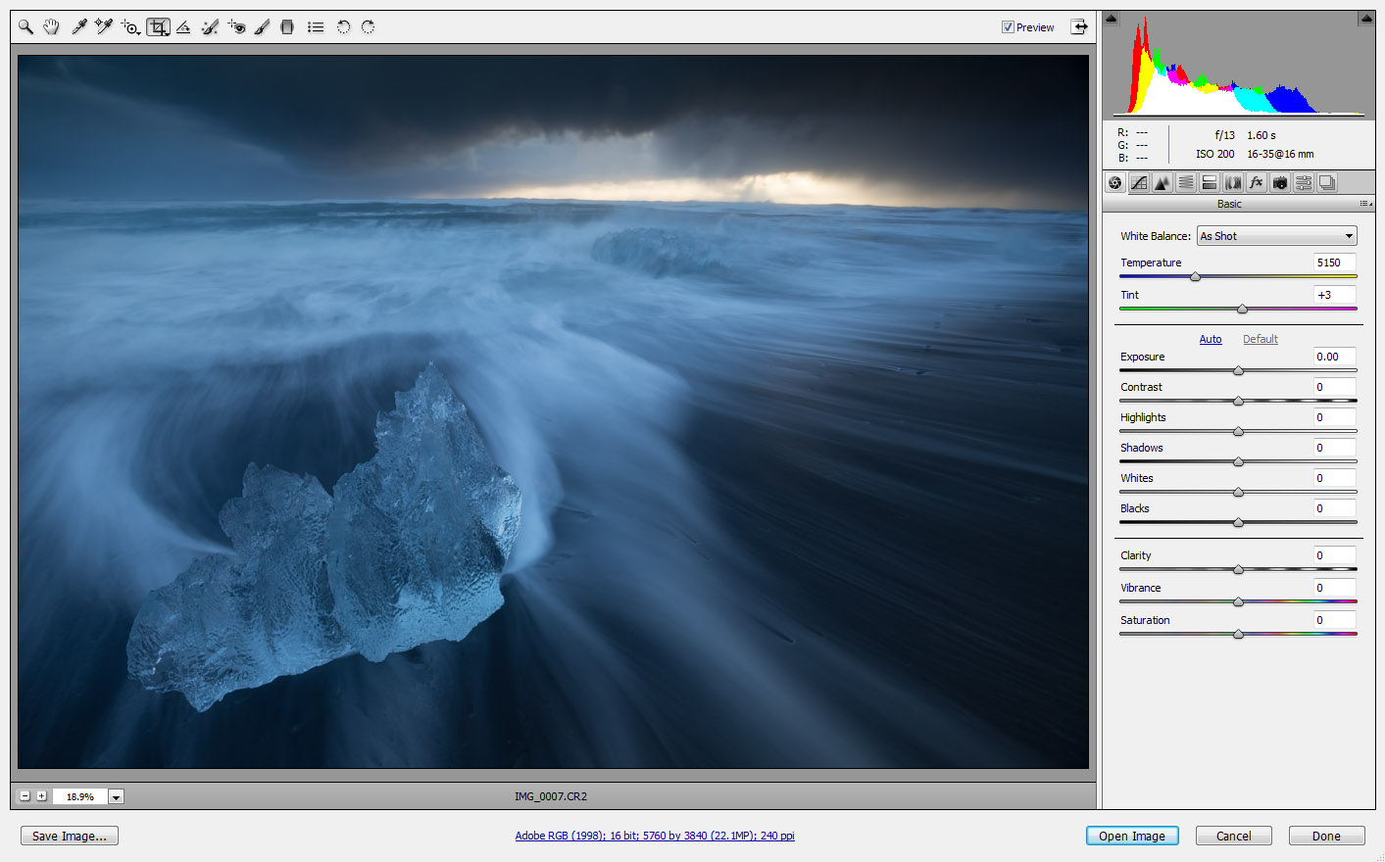This screenshot has width=1385, height=862.
Task: Click the Exposure slider handle
Action: (x=1238, y=370)
